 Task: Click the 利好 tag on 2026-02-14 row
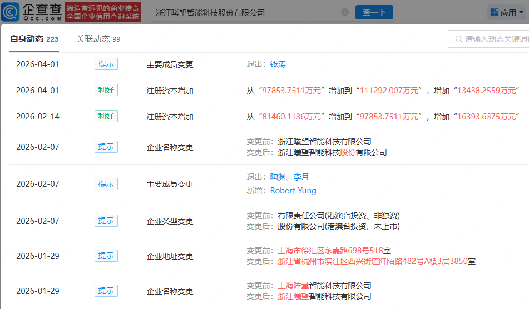pyautogui.click(x=106, y=116)
